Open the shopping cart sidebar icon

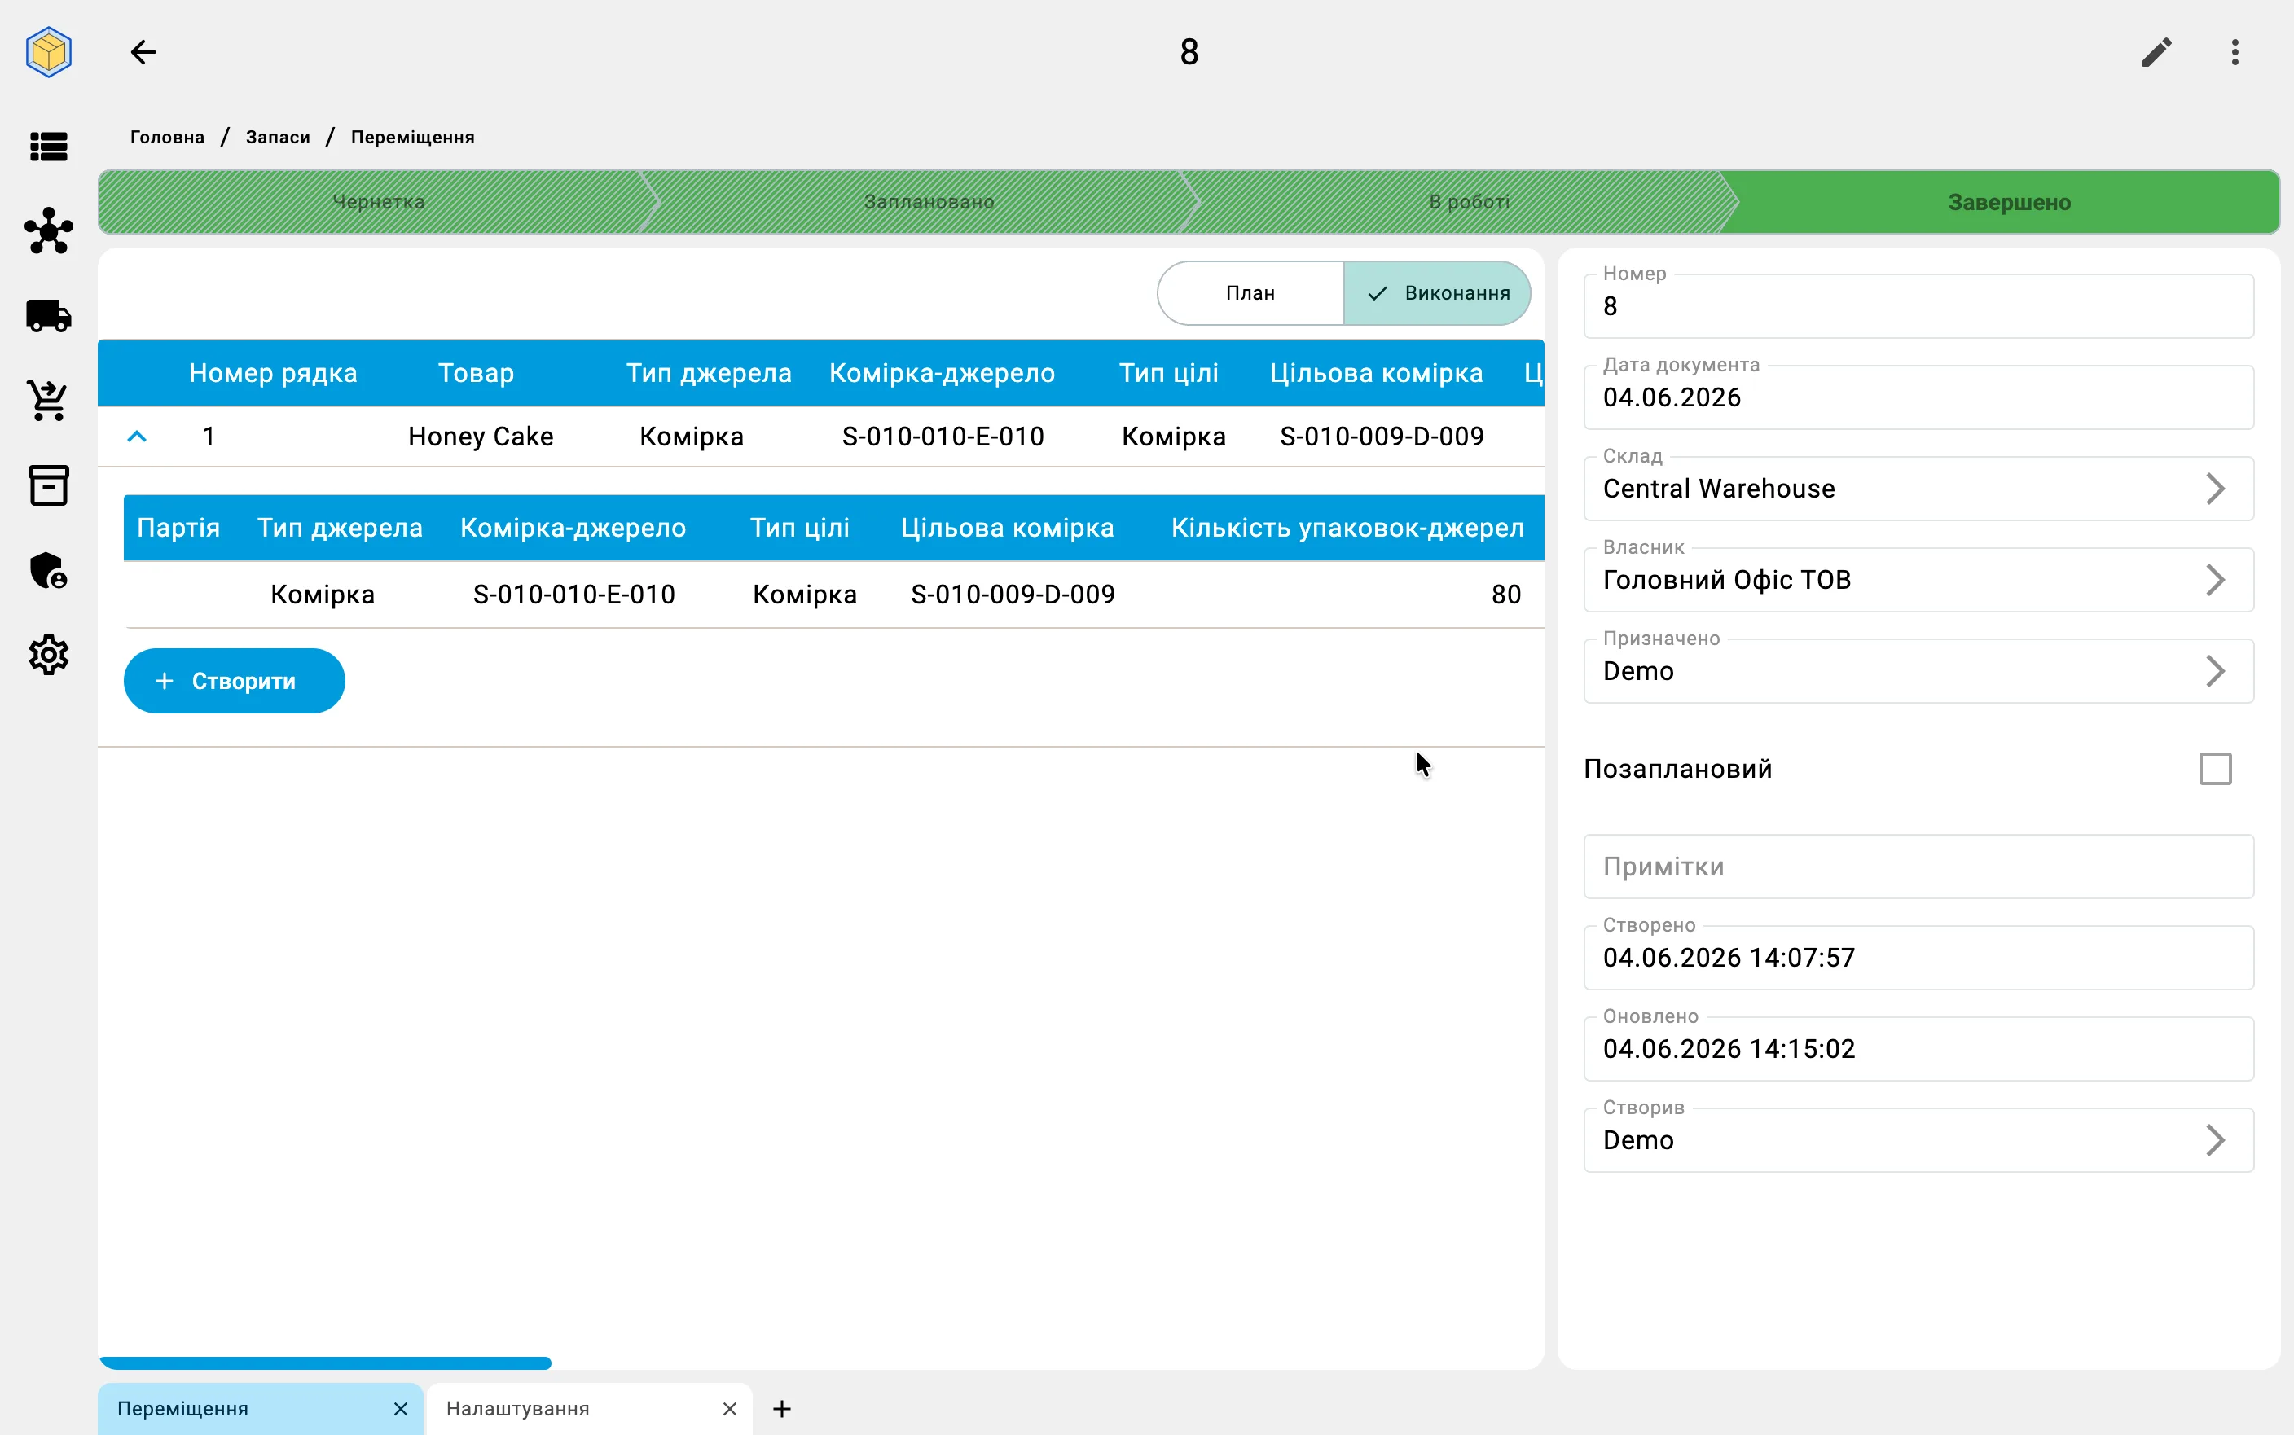(48, 401)
